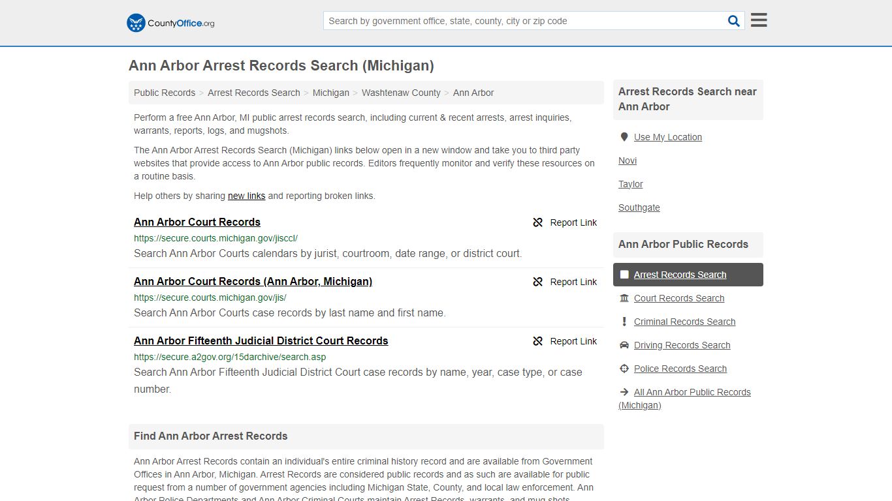Image resolution: width=892 pixels, height=501 pixels.
Task: Select Court Records Search sidebar item
Action: [679, 298]
